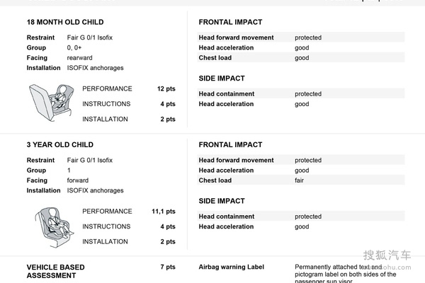Select Head forward movement row for 3 year old
The width and height of the screenshot is (425, 283).
click(x=300, y=161)
